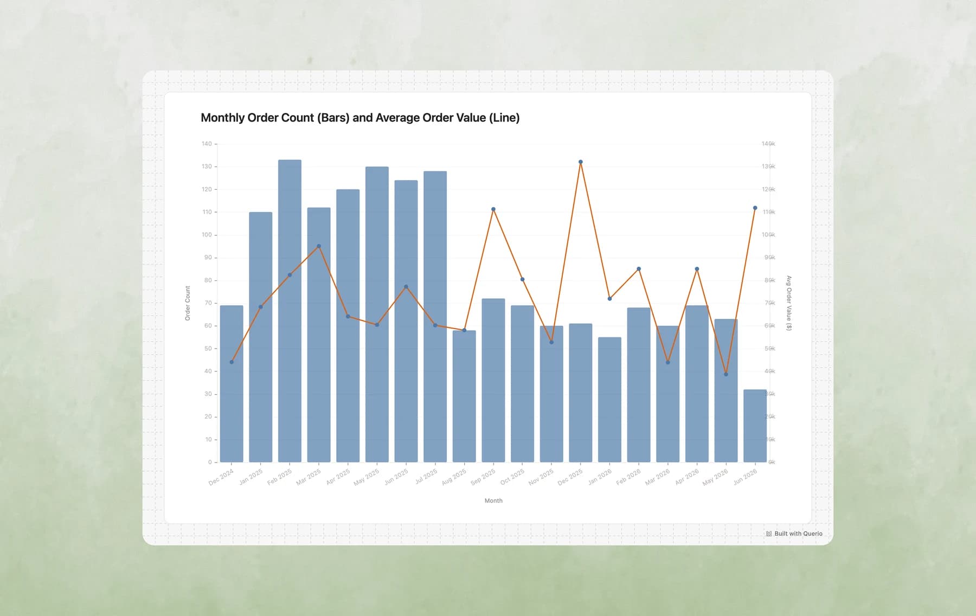Click the Month axis title
Viewport: 976px width, 616px height.
493,501
